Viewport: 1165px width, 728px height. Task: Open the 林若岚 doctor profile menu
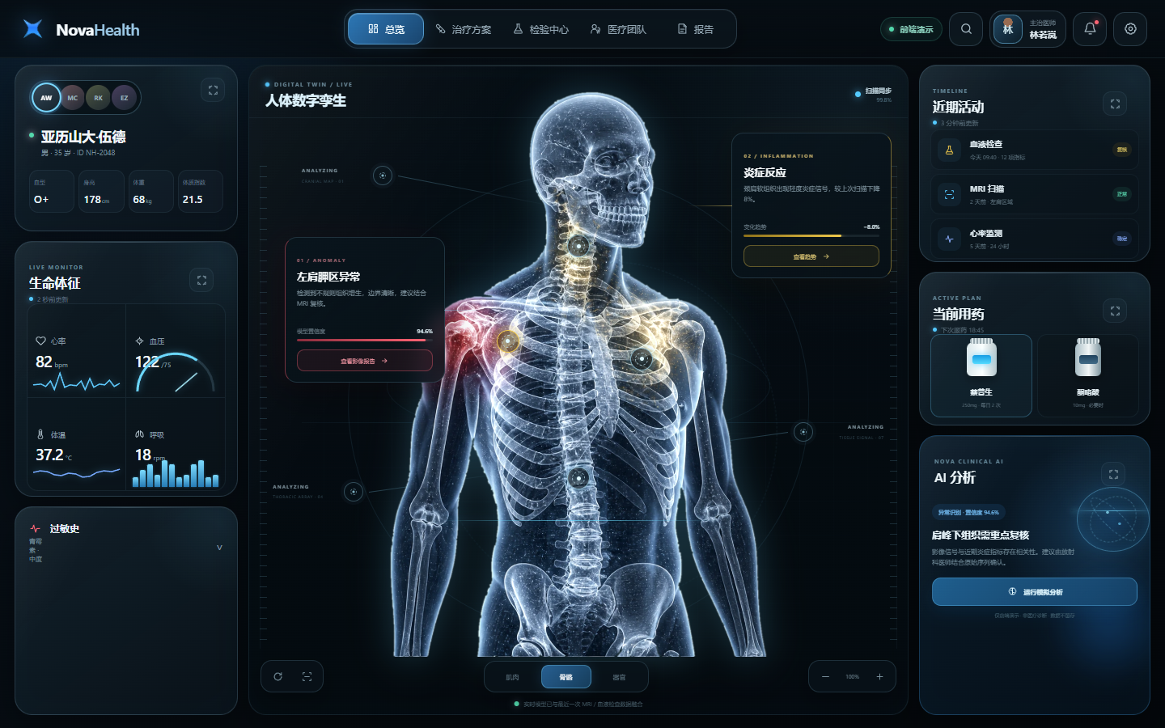coord(1027,29)
